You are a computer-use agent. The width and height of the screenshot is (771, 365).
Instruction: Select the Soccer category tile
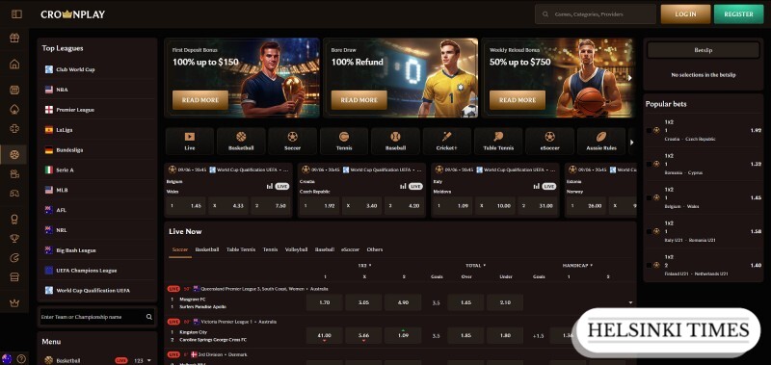(x=293, y=142)
